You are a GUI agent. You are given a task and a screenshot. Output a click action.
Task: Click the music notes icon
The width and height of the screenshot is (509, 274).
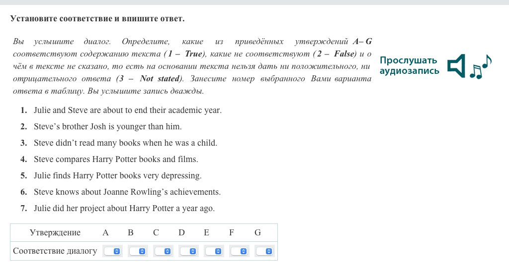480,67
